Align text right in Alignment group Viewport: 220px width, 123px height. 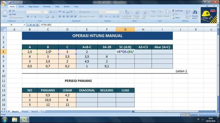[x=67, y=17]
